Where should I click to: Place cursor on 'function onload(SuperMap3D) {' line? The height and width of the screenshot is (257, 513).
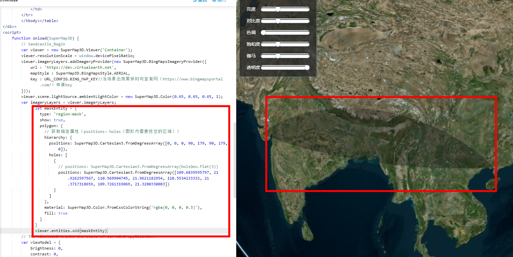[x=45, y=38]
